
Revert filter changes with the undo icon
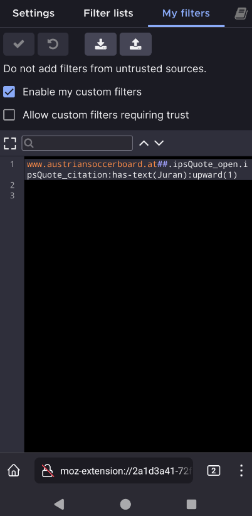(x=53, y=44)
